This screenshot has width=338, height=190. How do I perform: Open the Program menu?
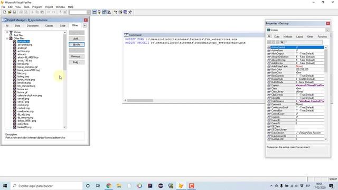coord(37,7)
